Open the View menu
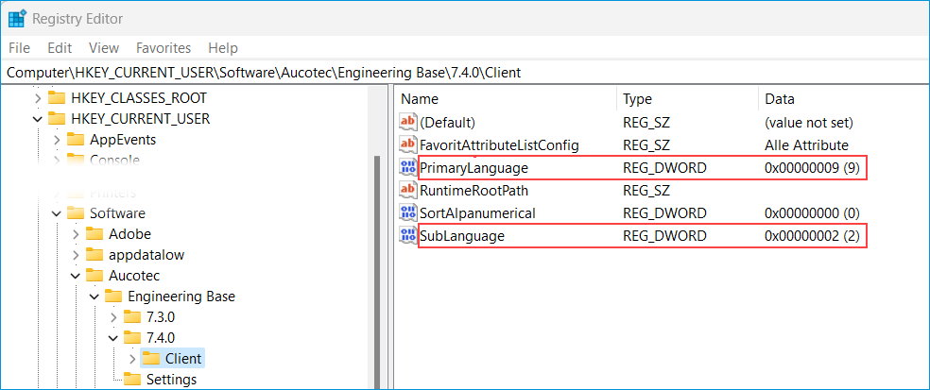930x390 pixels. click(x=103, y=47)
